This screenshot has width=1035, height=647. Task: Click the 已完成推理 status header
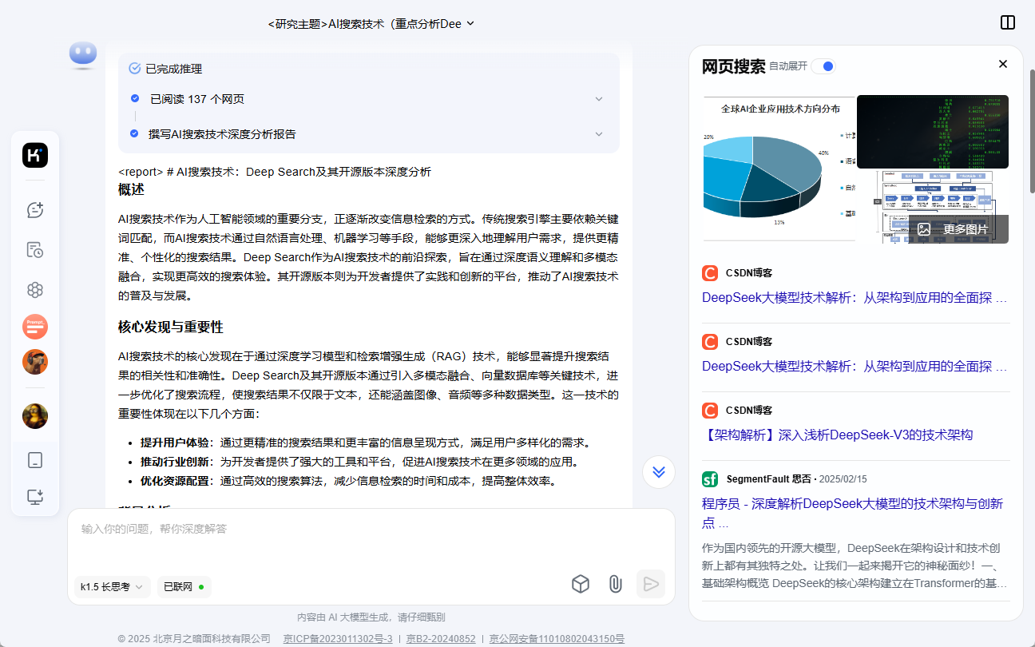click(x=165, y=69)
